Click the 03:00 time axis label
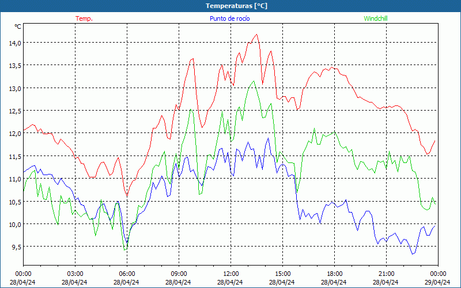461x288 pixels. coord(75,274)
